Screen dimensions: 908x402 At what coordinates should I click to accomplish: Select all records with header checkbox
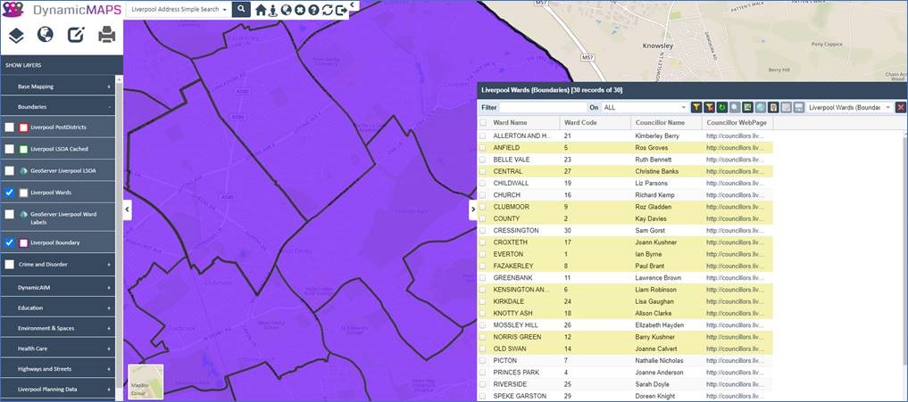point(483,123)
